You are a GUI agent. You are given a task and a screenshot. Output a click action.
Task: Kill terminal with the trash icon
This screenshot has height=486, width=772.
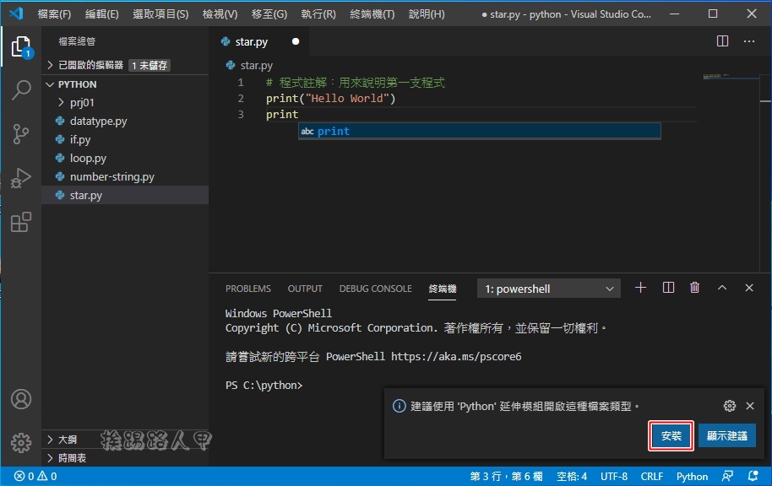[x=694, y=288]
